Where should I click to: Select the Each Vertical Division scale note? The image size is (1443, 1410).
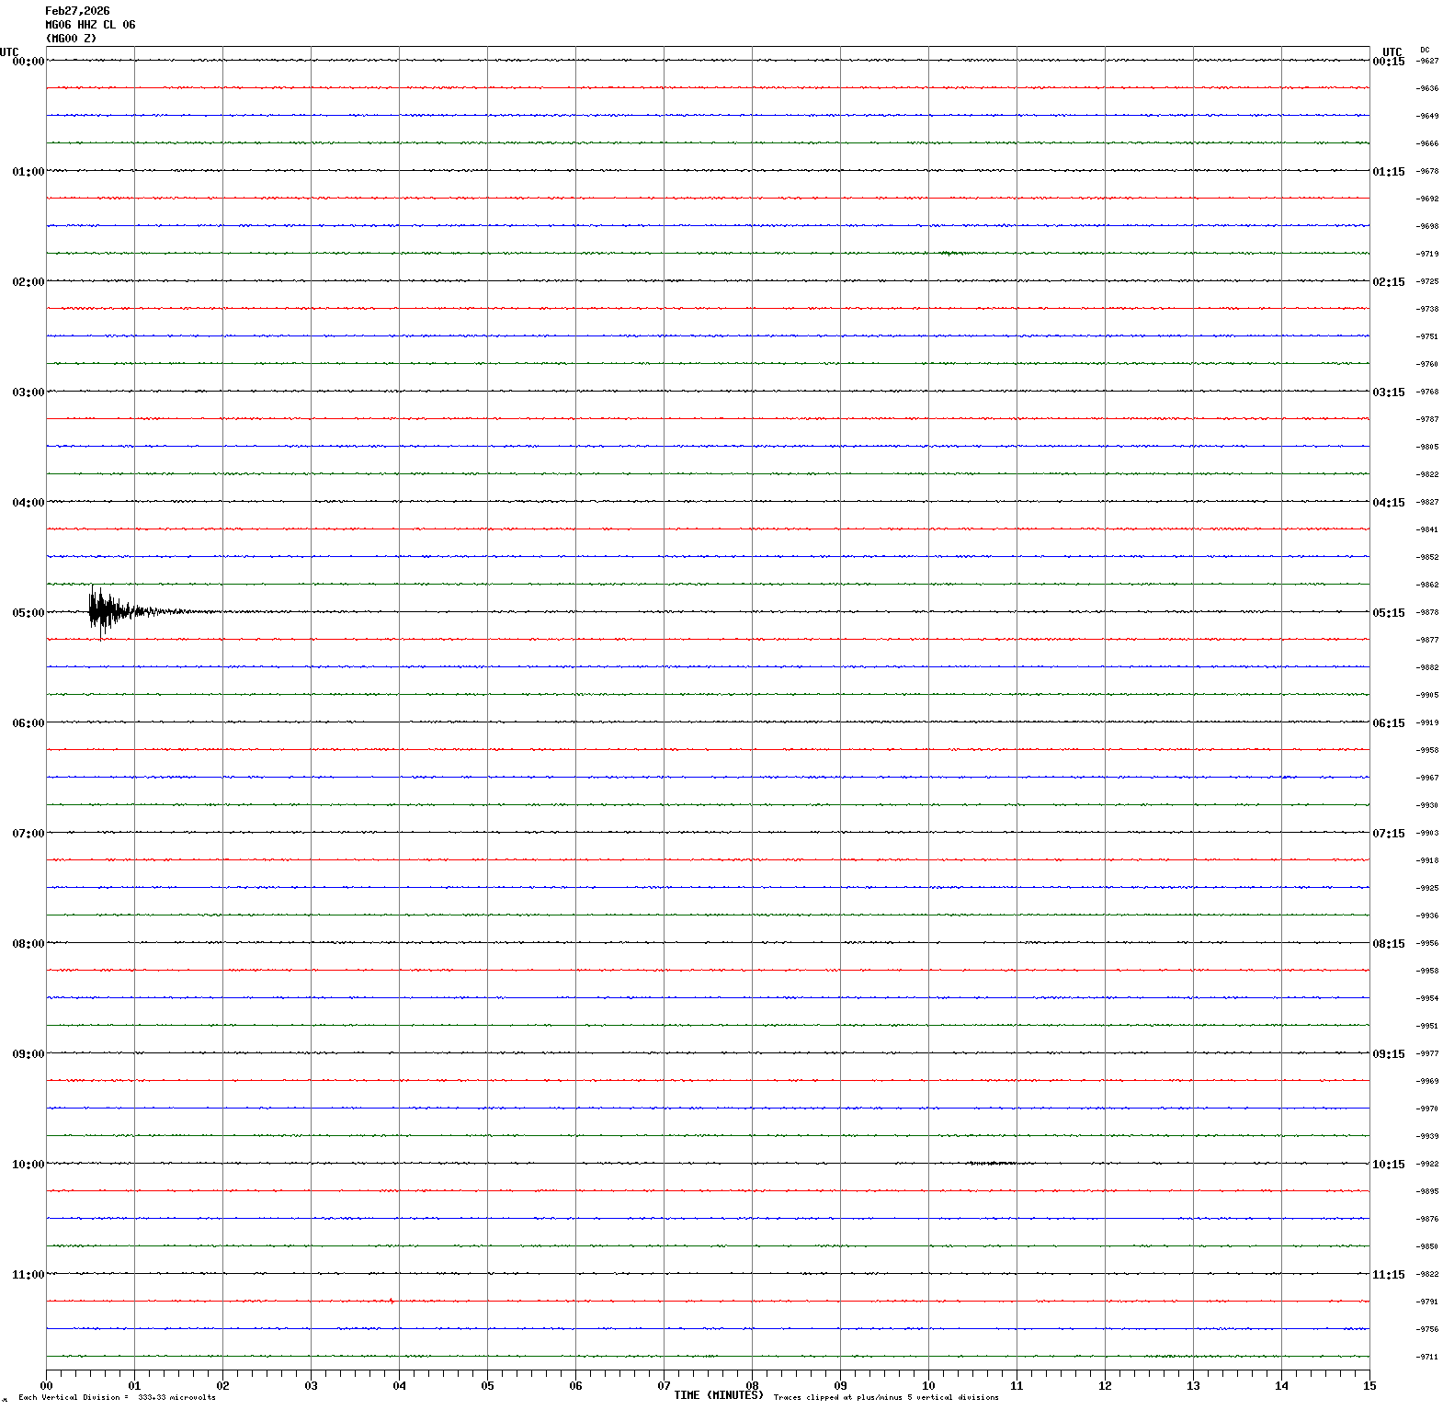click(117, 1398)
